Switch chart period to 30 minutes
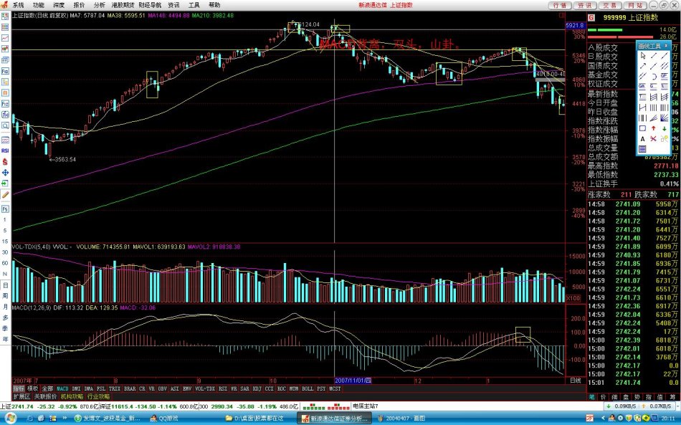The height and width of the screenshot is (425, 681). point(5,252)
